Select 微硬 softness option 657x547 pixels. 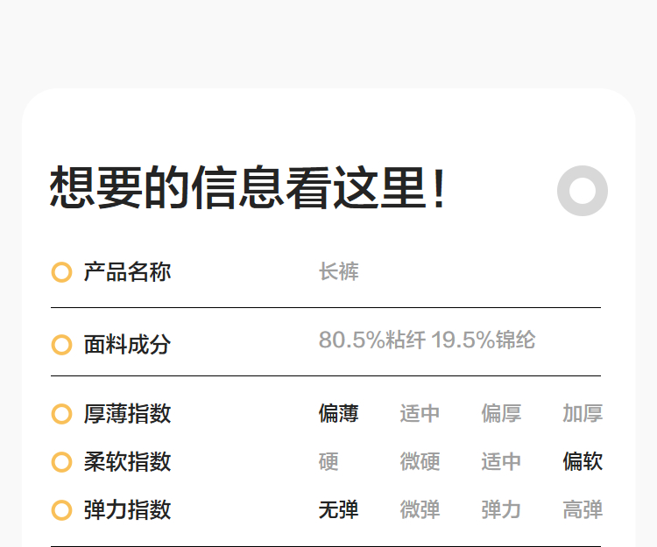pos(420,462)
